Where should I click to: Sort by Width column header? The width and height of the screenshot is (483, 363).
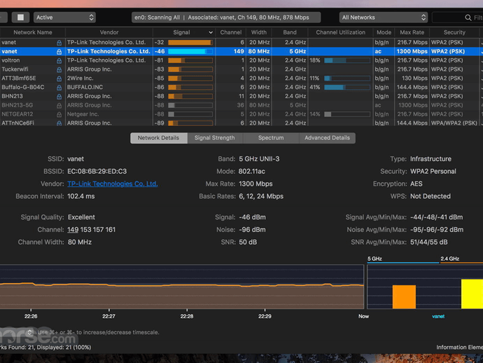258,32
